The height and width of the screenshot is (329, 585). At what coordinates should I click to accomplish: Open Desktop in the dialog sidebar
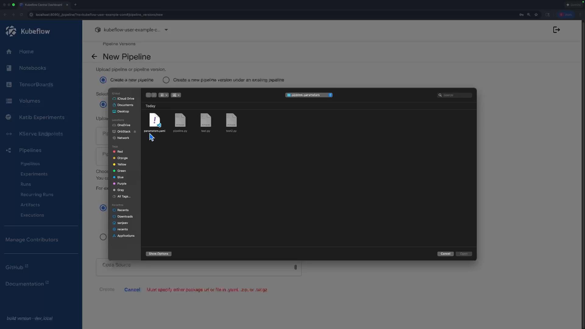[121, 111]
